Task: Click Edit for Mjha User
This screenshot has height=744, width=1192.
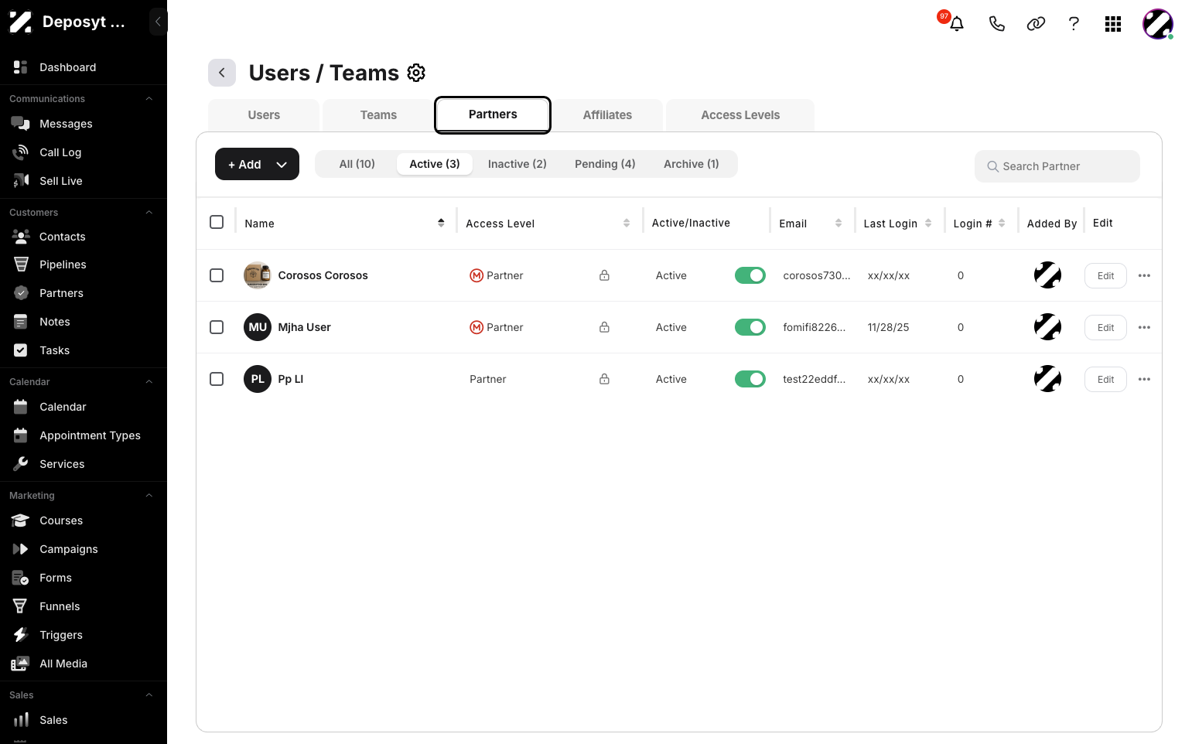Action: (x=1105, y=327)
